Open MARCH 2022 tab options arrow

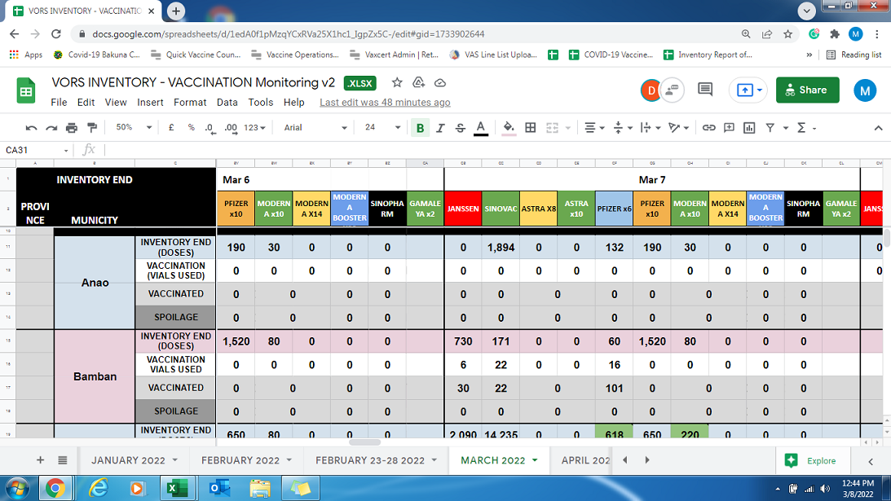[535, 460]
